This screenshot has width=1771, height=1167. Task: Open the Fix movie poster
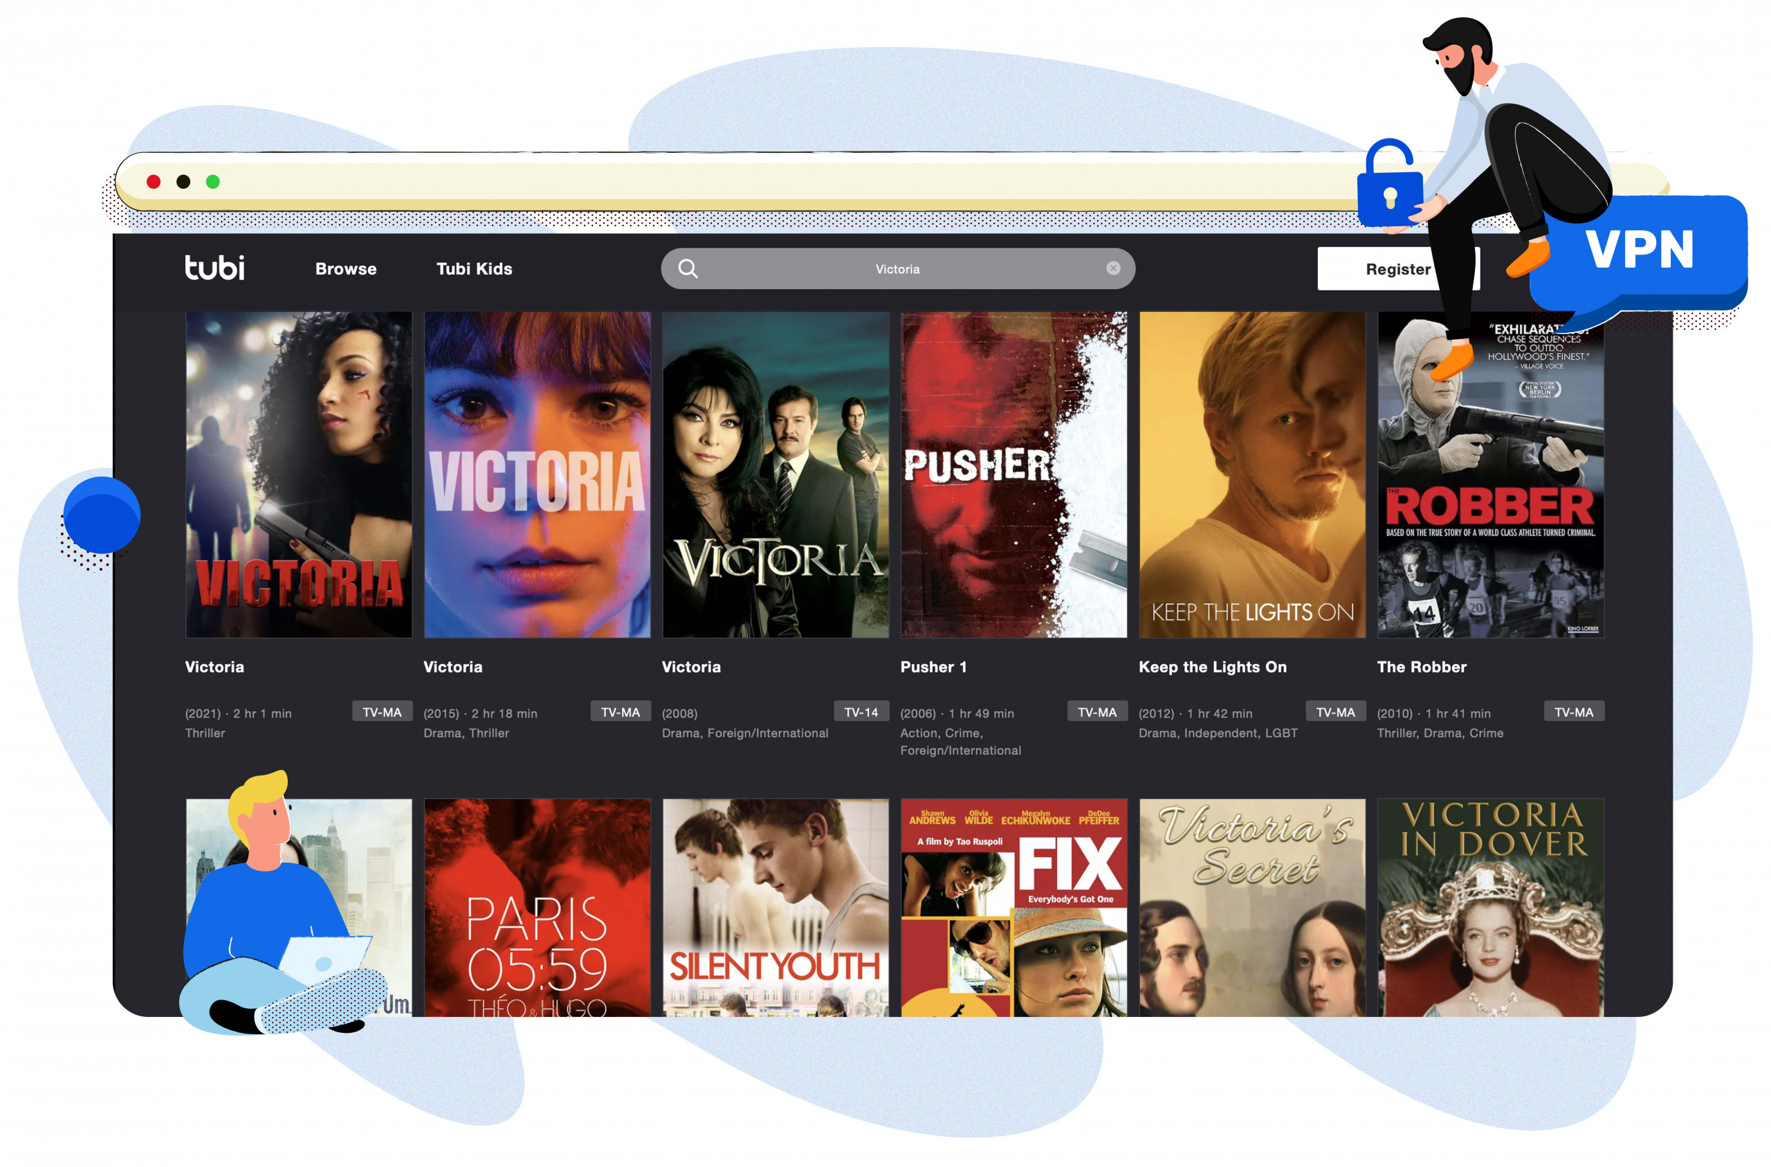1013,908
